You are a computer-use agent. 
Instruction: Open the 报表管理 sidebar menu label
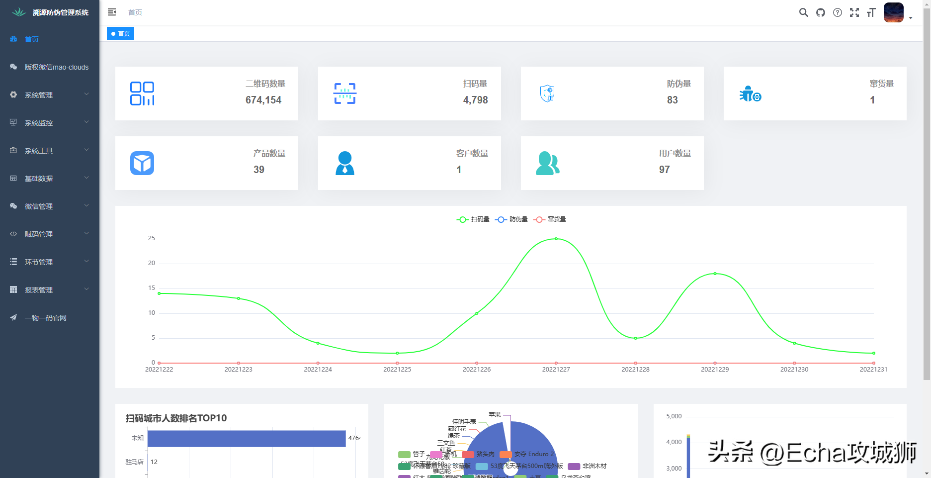pyautogui.click(x=39, y=290)
